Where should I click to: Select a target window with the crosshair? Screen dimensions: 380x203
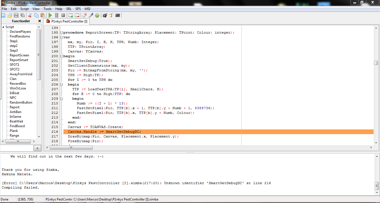[x=97, y=15]
